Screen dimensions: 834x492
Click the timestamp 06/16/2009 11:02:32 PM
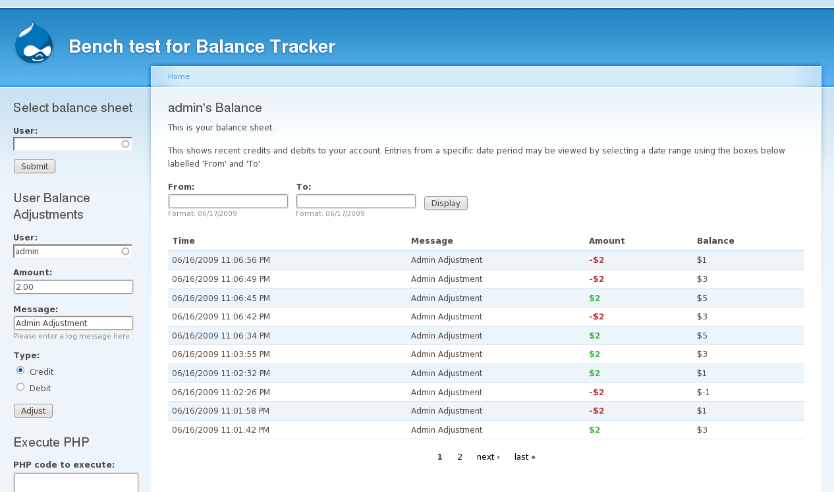[x=221, y=373]
